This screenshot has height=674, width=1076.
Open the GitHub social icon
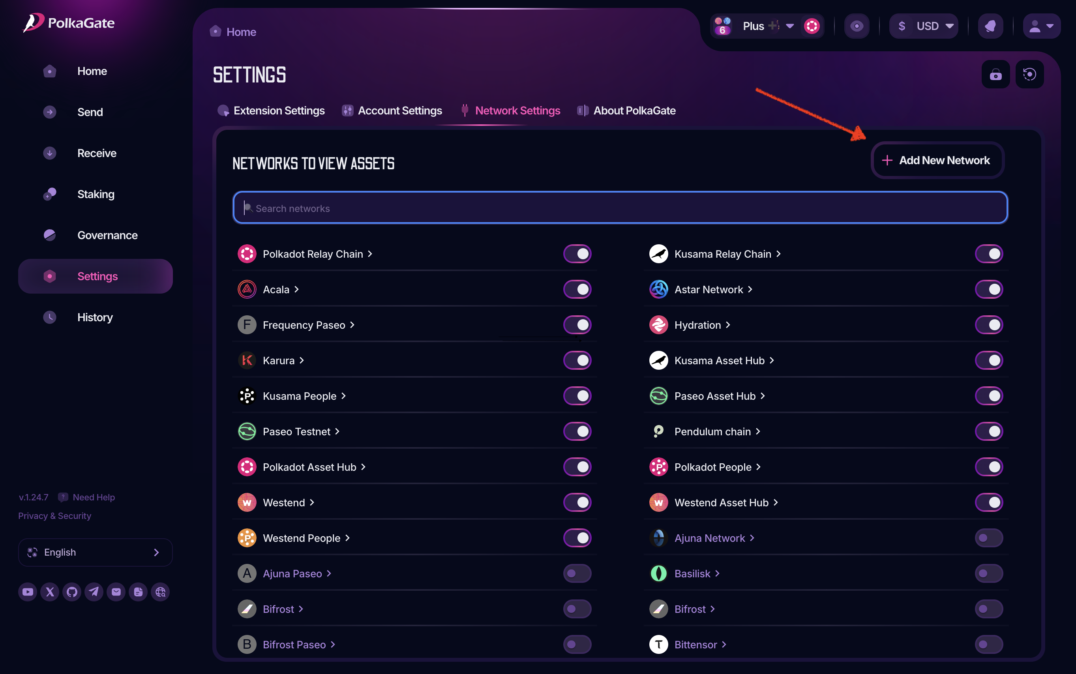tap(72, 592)
